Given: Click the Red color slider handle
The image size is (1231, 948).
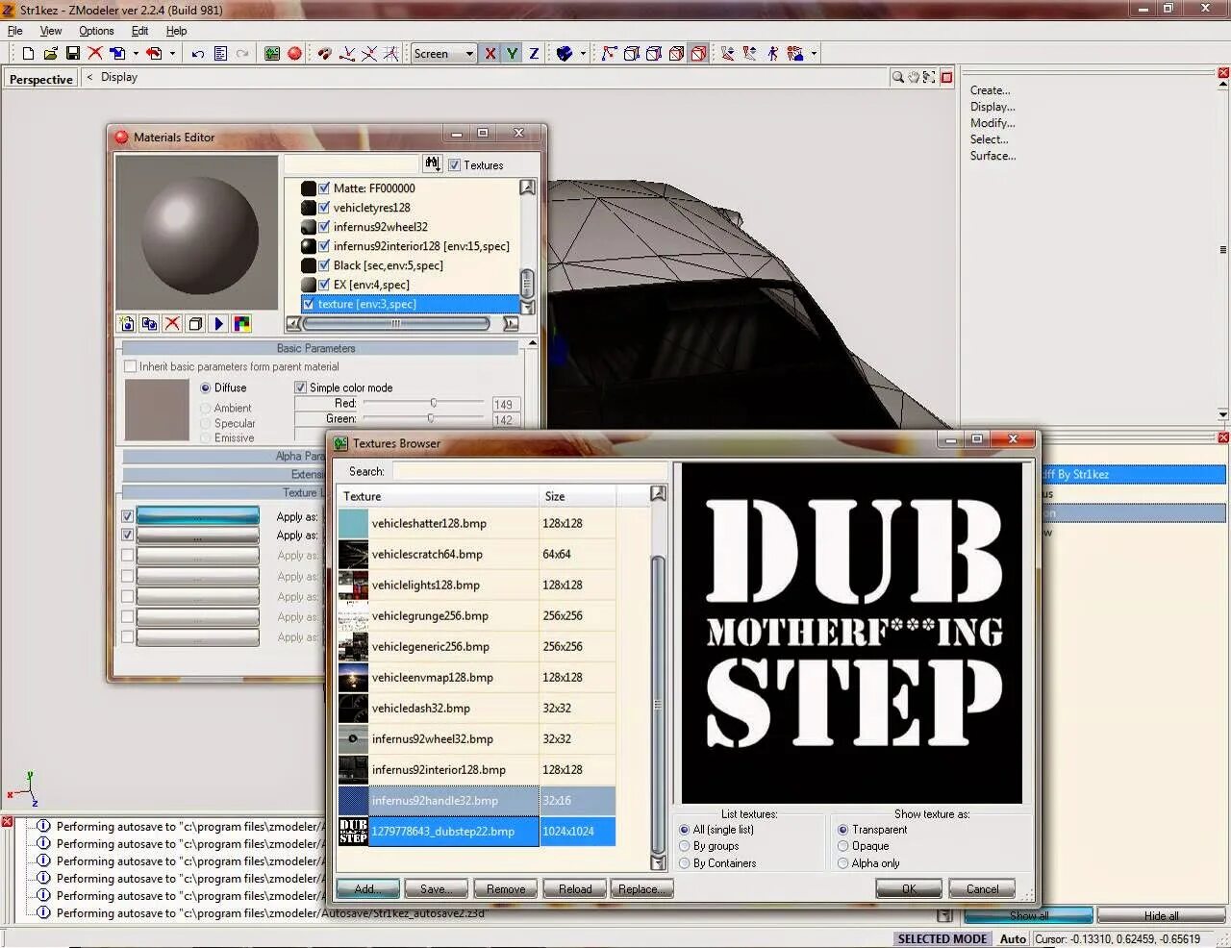Looking at the screenshot, I should coord(434,403).
